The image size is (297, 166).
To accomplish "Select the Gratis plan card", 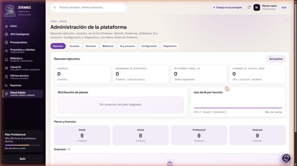I will (x=82, y=135).
